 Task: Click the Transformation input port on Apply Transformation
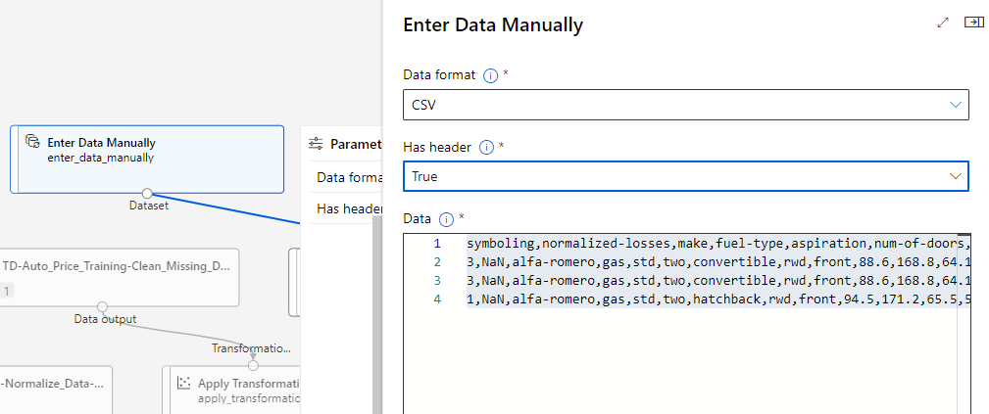(x=253, y=364)
